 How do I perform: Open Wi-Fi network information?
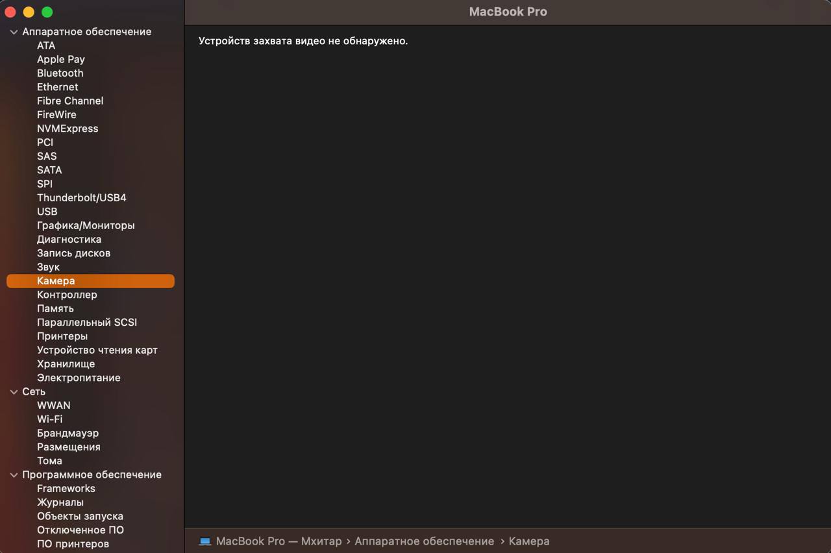50,419
